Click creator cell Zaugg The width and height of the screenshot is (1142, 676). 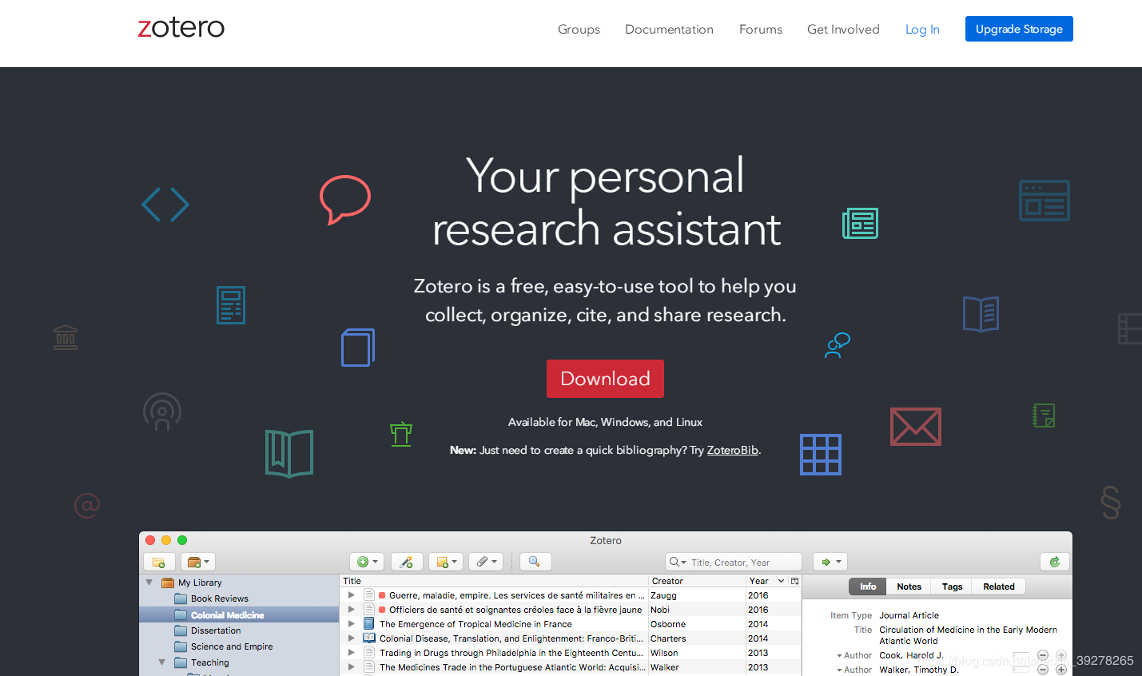(x=663, y=595)
